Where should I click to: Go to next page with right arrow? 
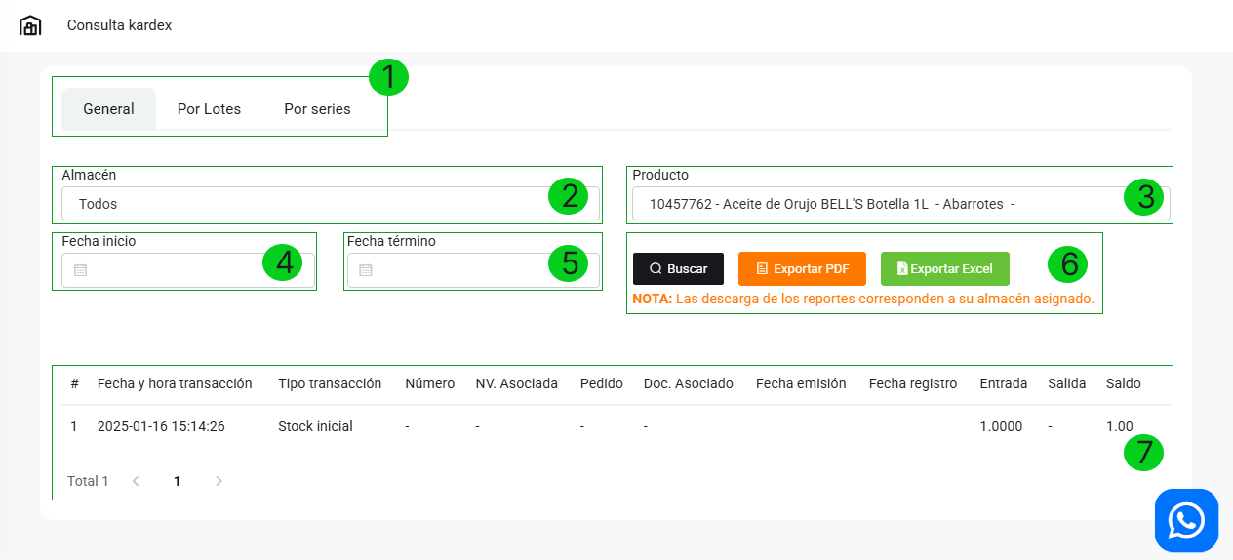click(219, 481)
